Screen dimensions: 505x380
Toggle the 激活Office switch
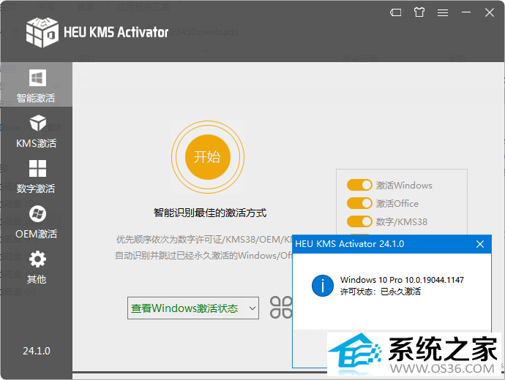pyautogui.click(x=359, y=203)
